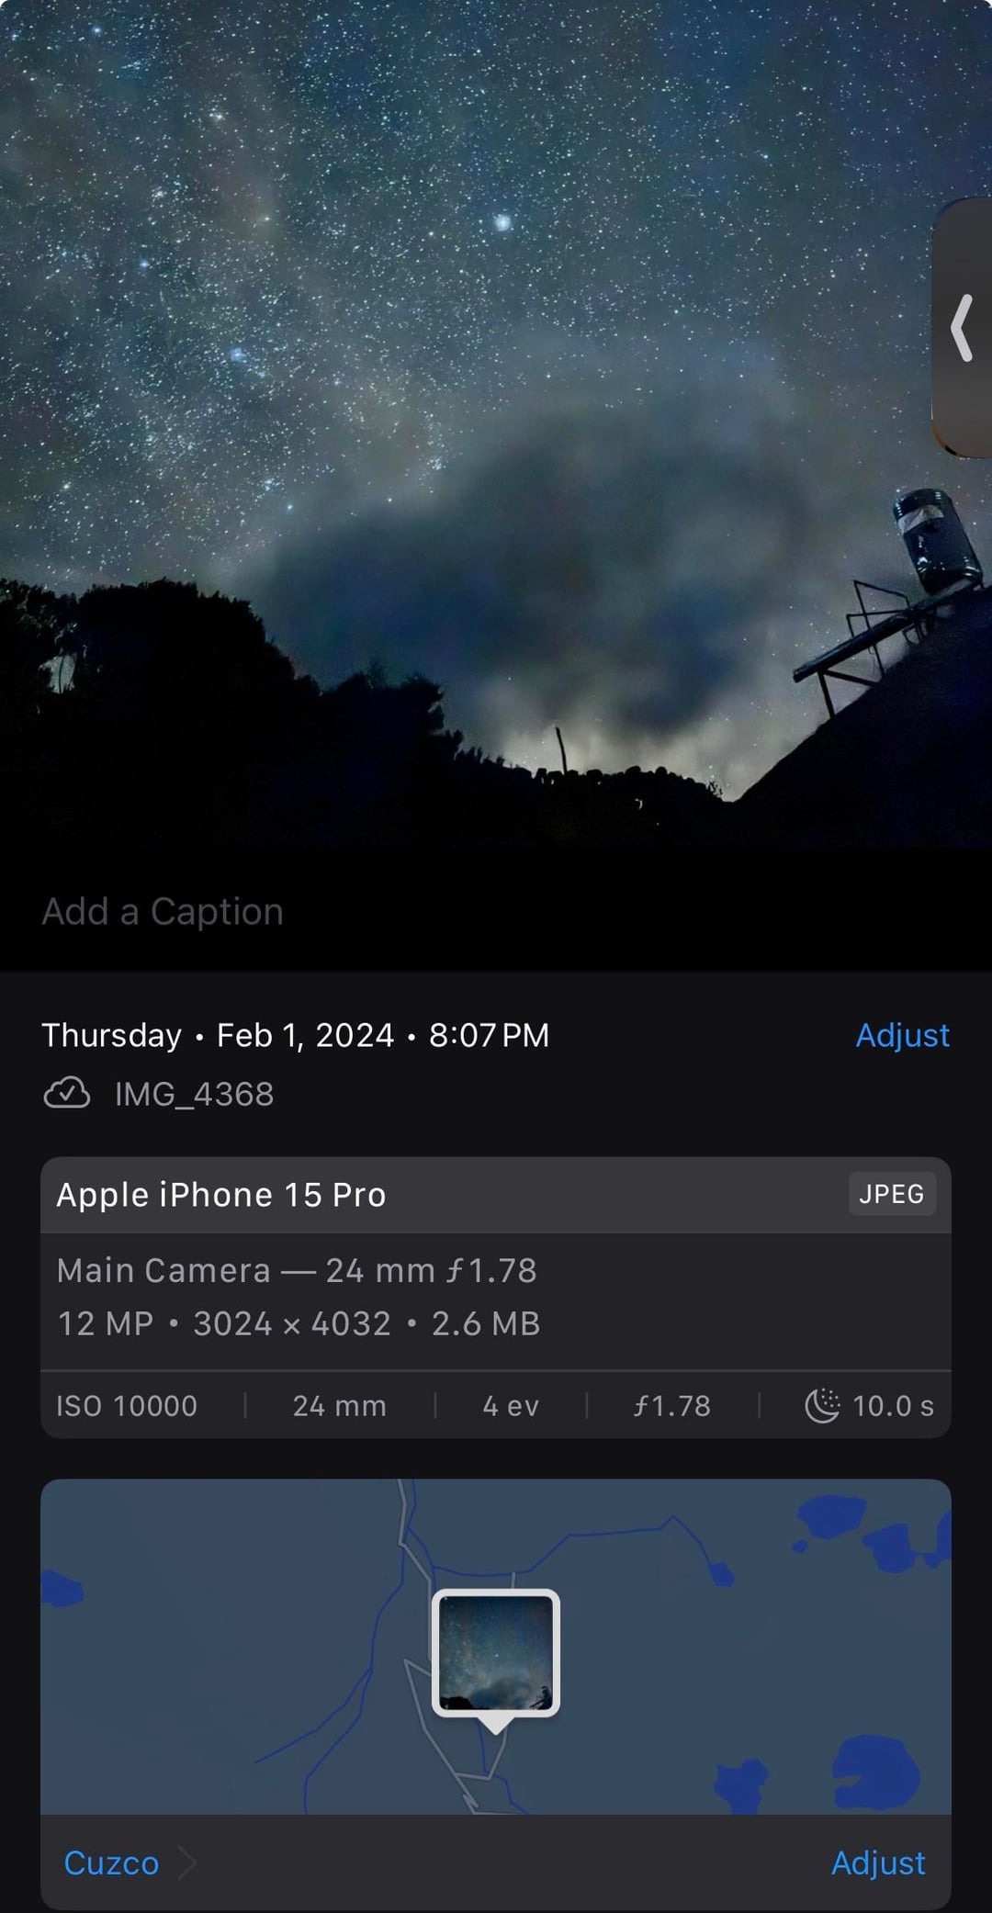The height and width of the screenshot is (1913, 992).
Task: Tap the Night mode moon icon
Action: coord(822,1405)
